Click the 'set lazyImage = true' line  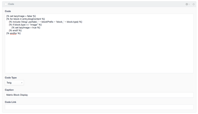coord(26,28)
